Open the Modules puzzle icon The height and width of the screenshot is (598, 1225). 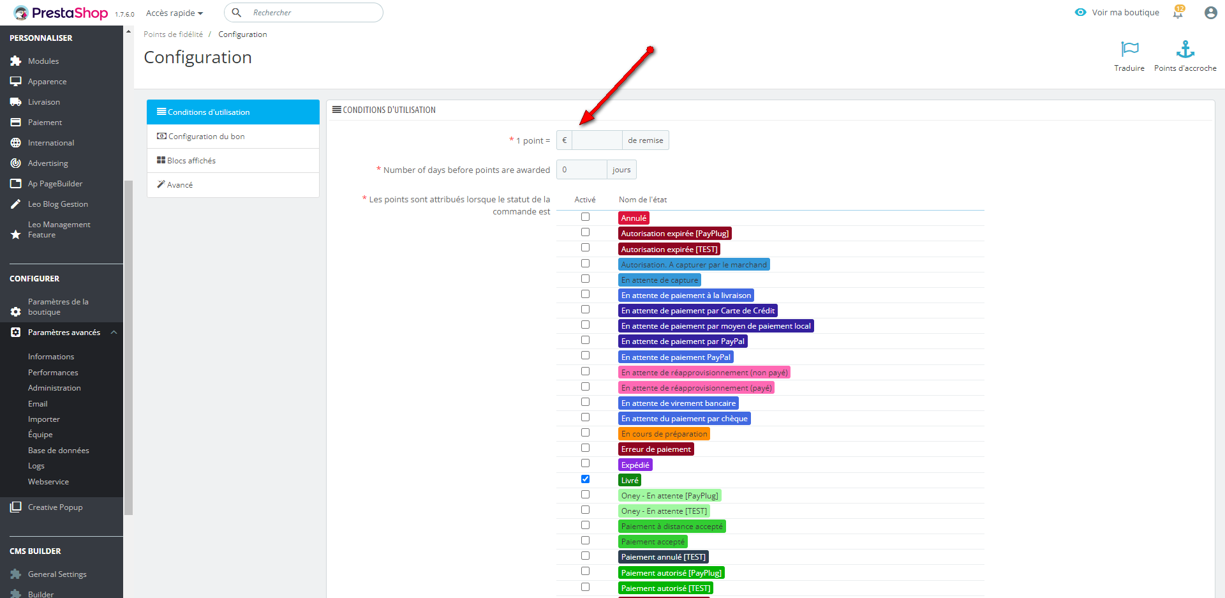pos(16,61)
